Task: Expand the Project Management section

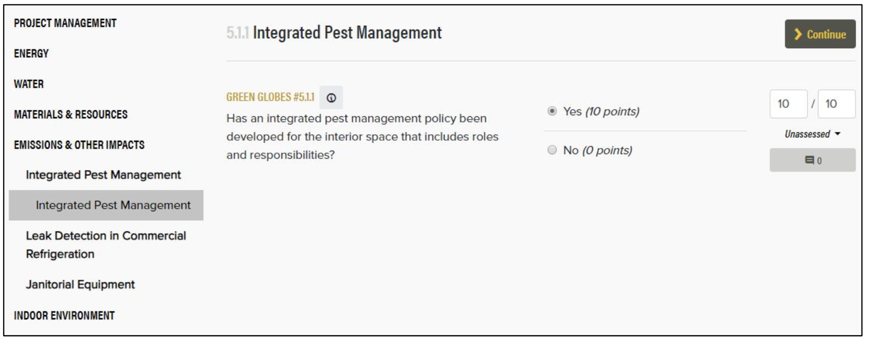Action: 65,23
